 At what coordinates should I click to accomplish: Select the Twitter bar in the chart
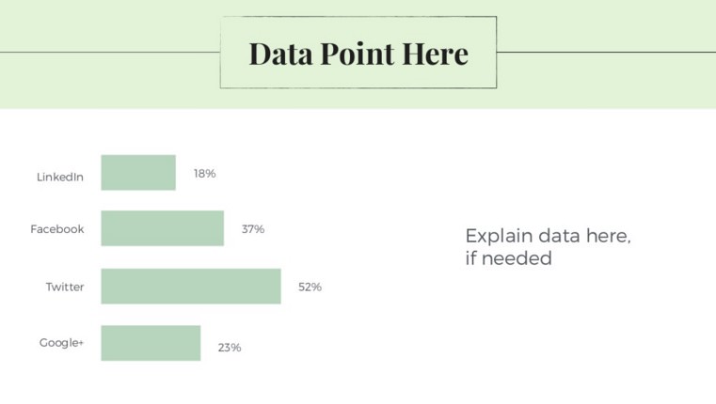coord(191,286)
